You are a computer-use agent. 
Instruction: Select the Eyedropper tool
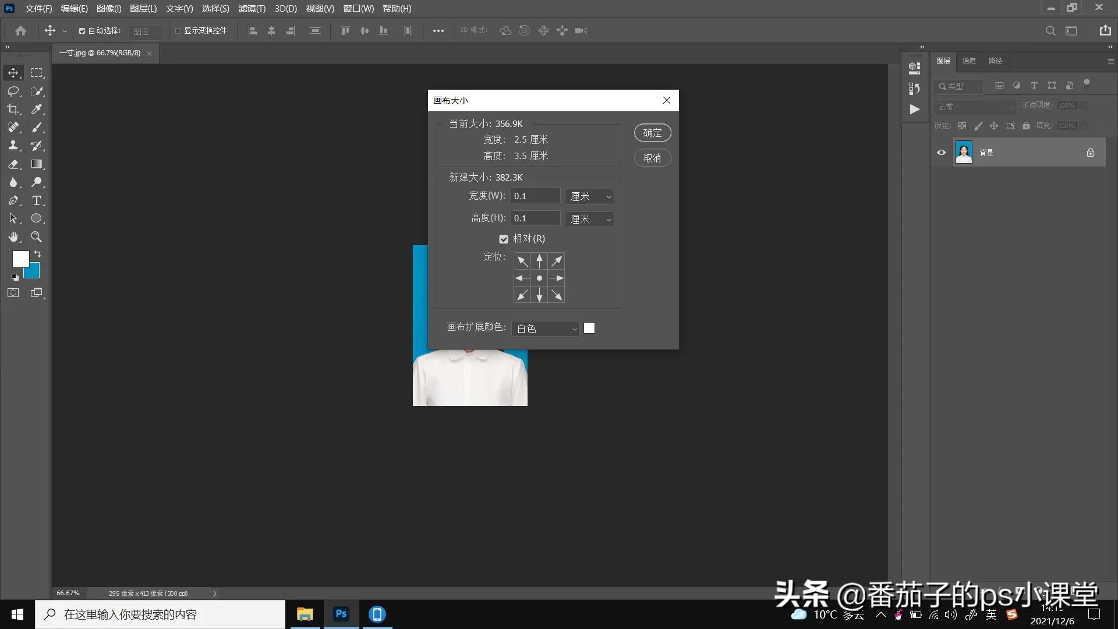[x=37, y=109]
